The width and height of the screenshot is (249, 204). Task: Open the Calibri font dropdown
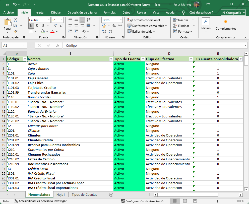(x=49, y=20)
